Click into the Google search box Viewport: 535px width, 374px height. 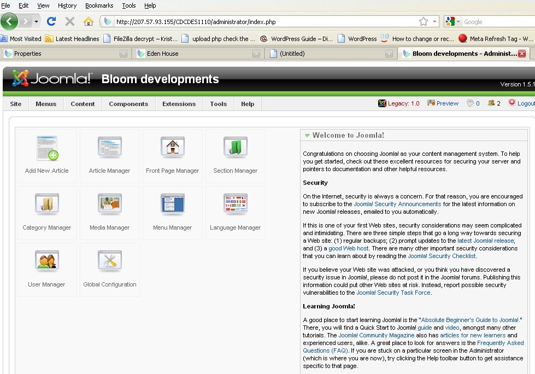click(499, 21)
